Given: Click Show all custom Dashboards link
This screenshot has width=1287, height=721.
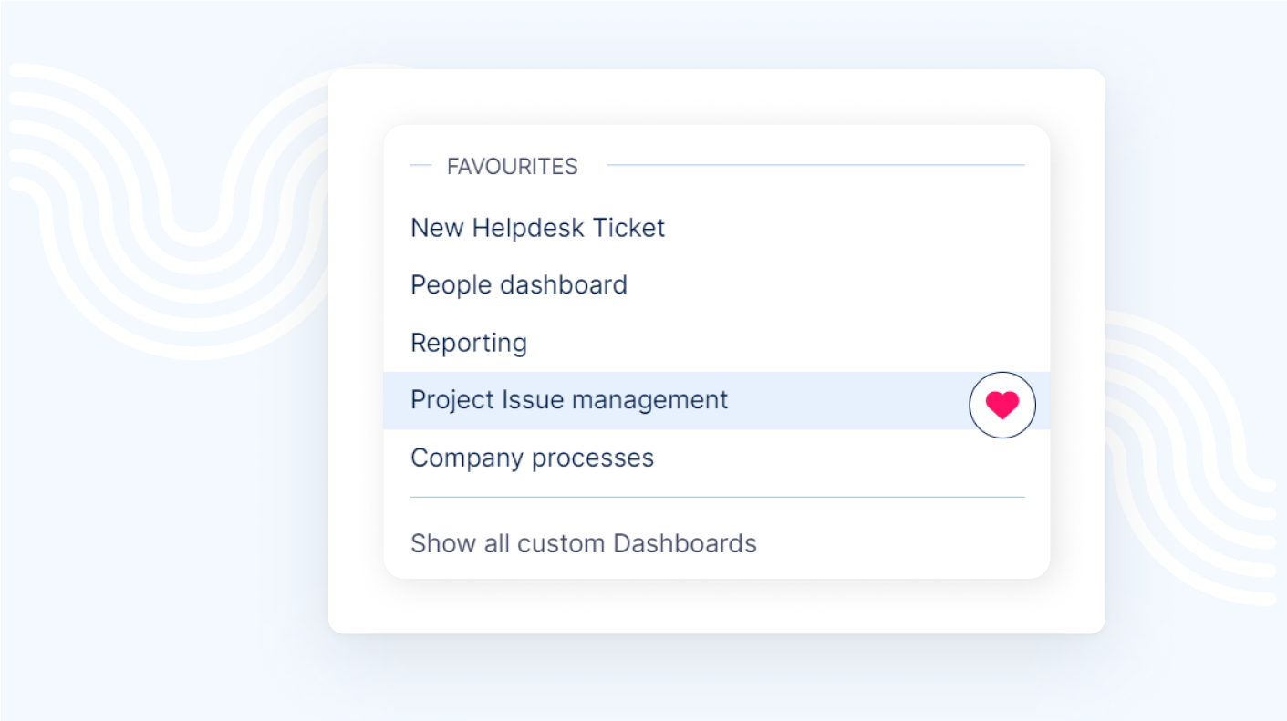Looking at the screenshot, I should [x=583, y=543].
